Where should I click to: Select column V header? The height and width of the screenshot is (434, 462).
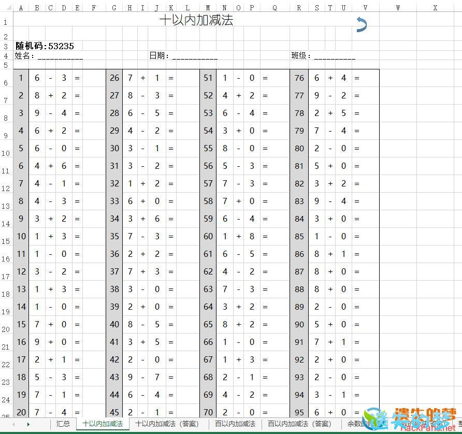click(365, 8)
